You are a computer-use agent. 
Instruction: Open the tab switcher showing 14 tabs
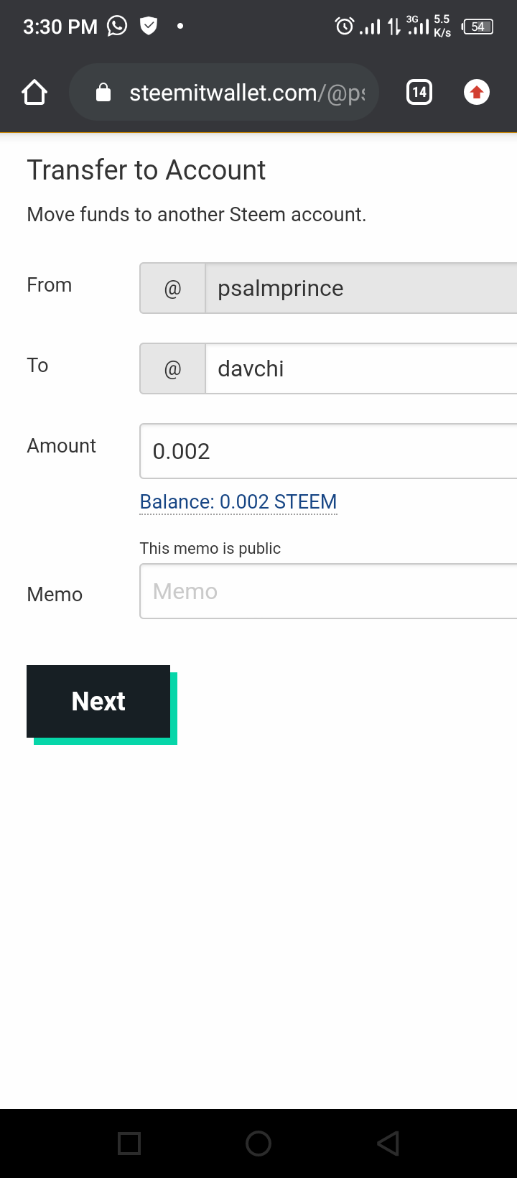[x=419, y=93]
